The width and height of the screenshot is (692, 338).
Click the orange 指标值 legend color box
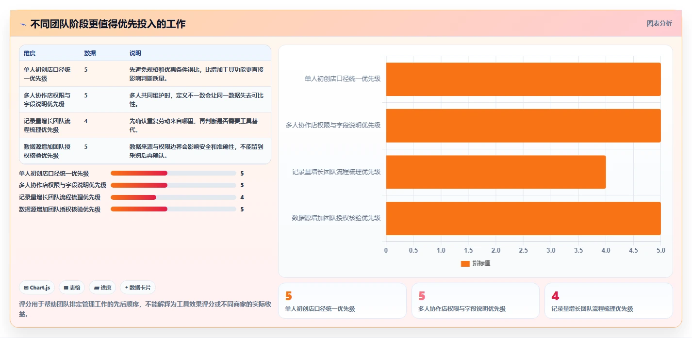pyautogui.click(x=465, y=264)
